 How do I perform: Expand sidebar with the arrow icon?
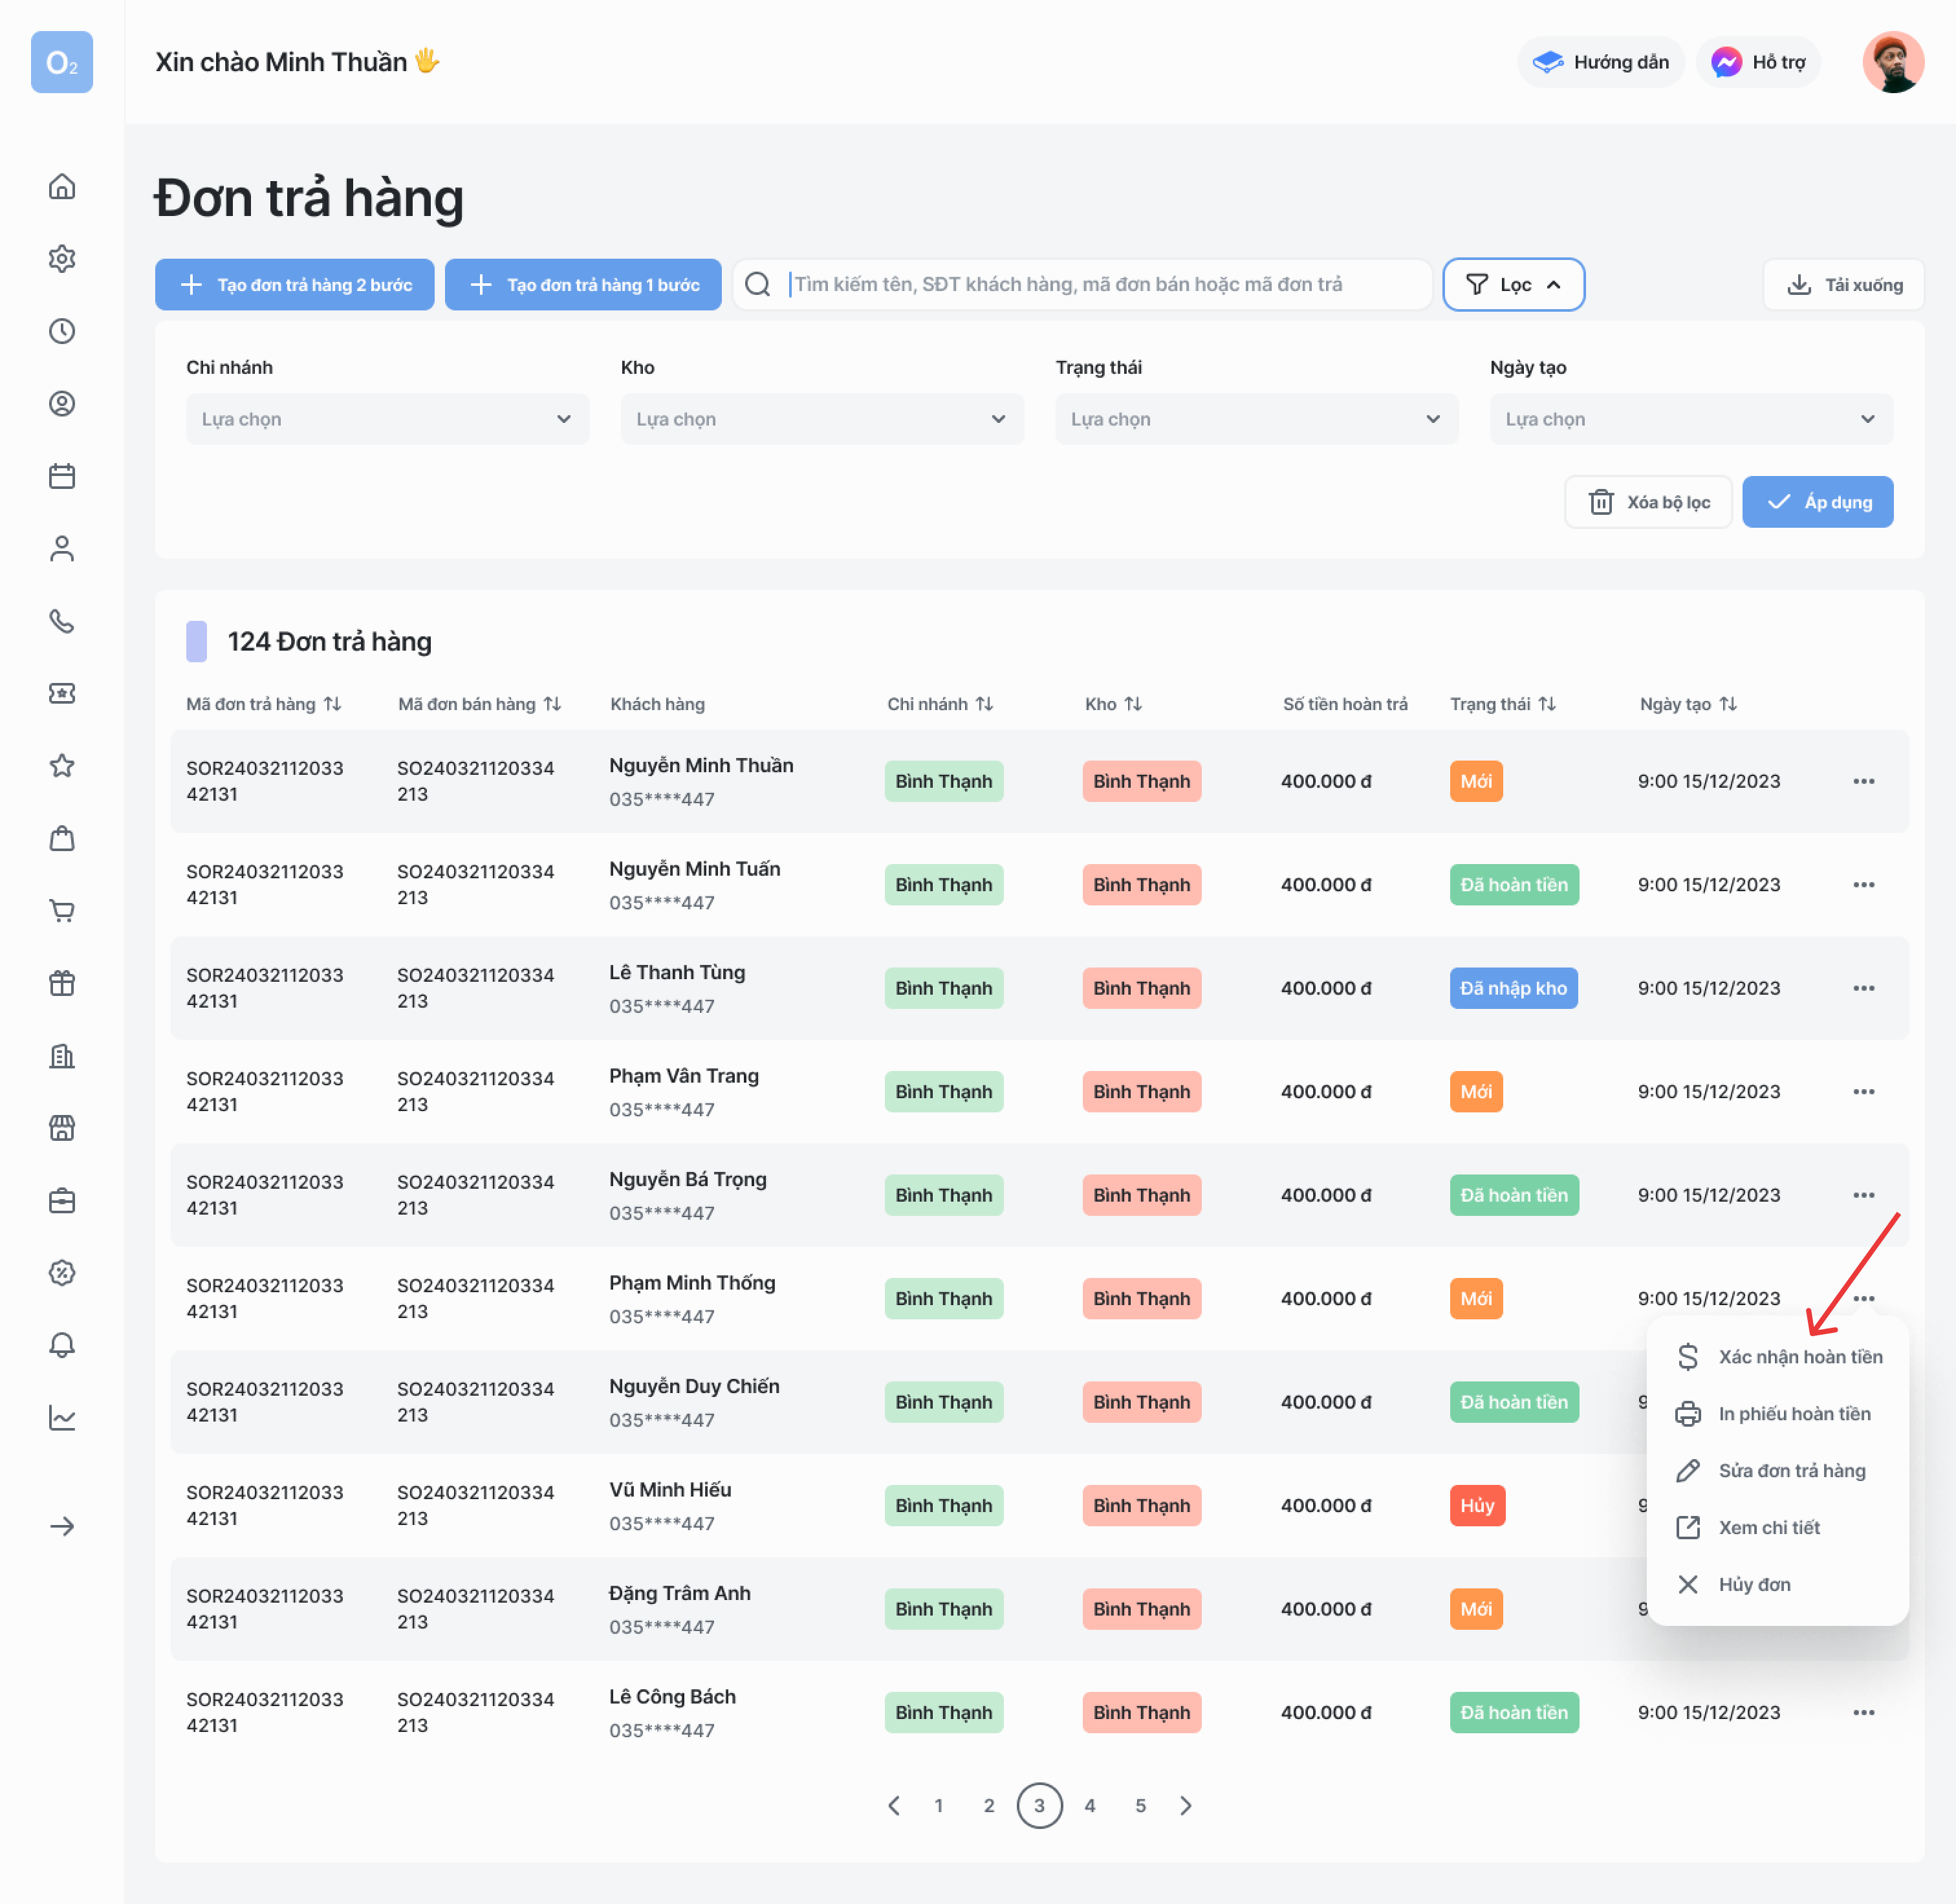point(62,1526)
